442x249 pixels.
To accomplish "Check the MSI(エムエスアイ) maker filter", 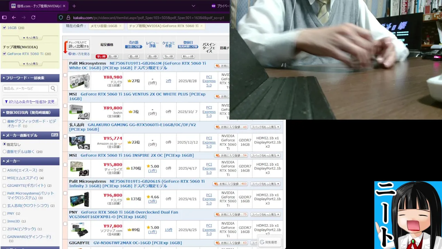I will point(4,178).
